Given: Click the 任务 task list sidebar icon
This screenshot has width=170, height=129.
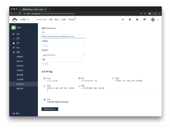Looking at the screenshot, I should (14, 34).
